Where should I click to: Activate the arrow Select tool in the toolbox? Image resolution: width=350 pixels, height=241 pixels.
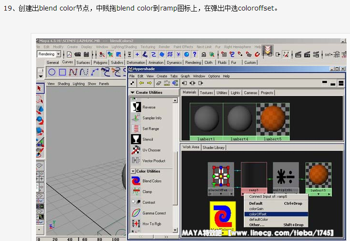point(39,88)
